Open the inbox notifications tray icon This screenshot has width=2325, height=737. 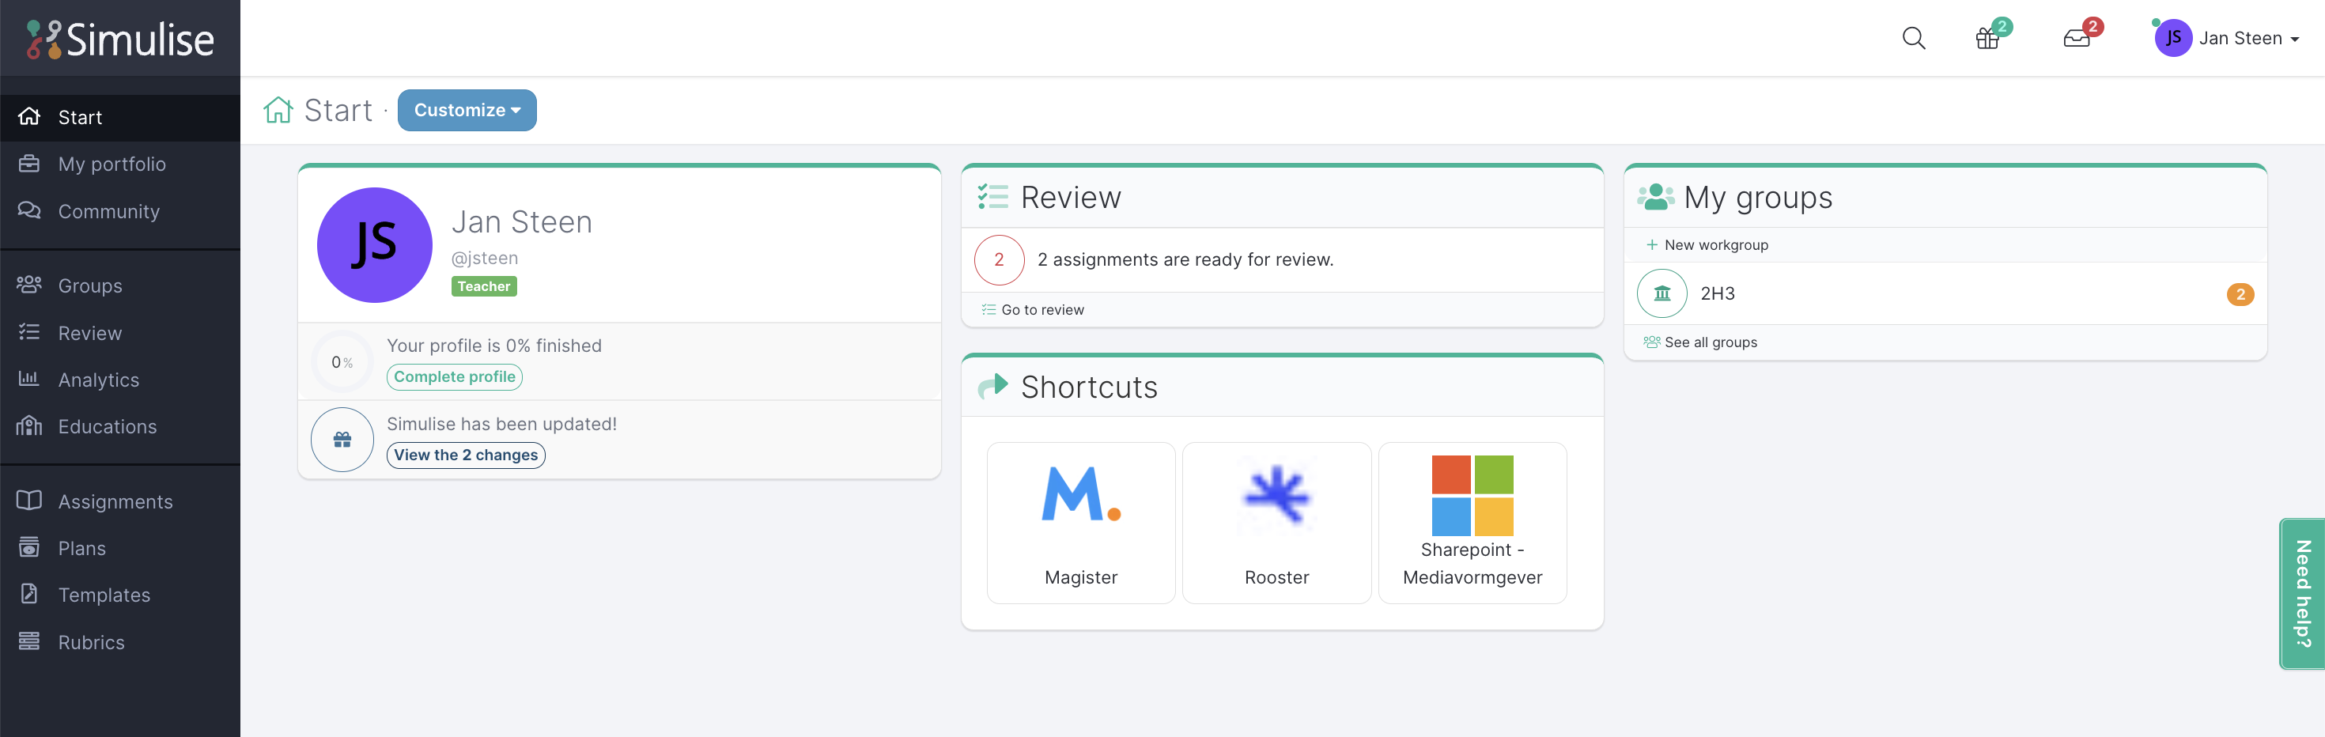pos(2076,38)
